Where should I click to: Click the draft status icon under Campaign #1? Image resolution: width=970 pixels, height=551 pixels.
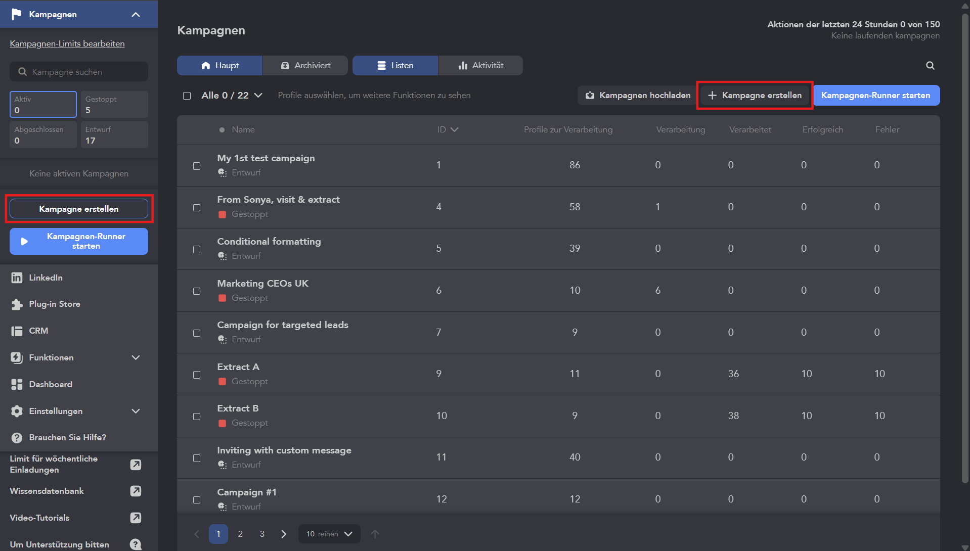click(x=222, y=507)
